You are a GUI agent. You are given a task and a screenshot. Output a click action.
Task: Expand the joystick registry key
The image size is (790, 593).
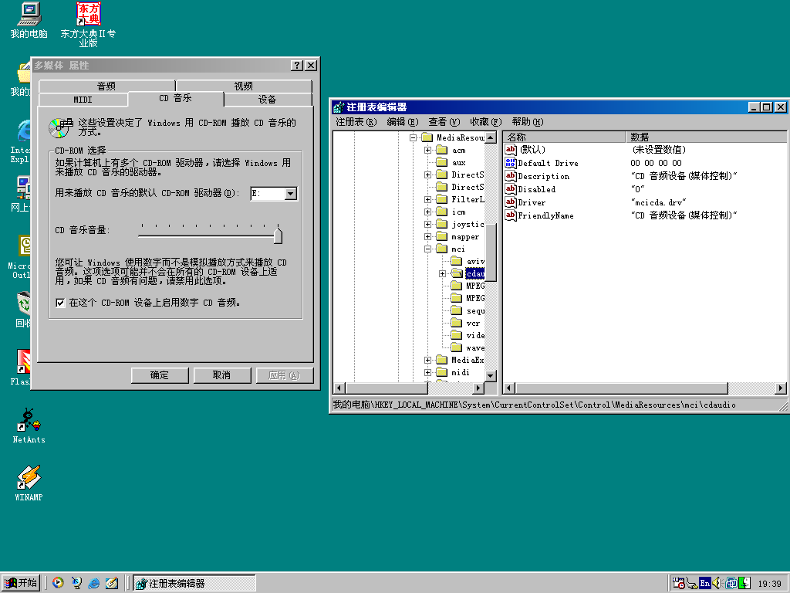click(428, 225)
